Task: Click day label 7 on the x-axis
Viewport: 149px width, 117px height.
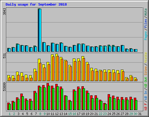Action: [x=36, y=114]
